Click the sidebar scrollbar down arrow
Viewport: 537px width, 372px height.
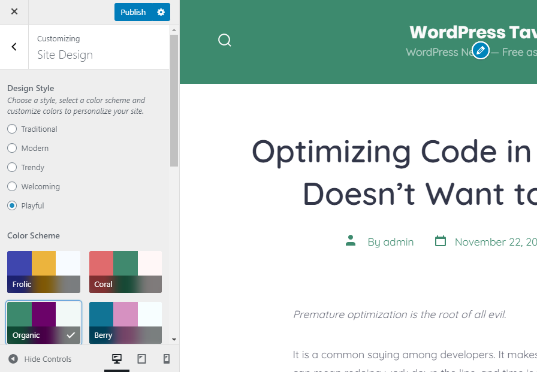[x=174, y=339]
